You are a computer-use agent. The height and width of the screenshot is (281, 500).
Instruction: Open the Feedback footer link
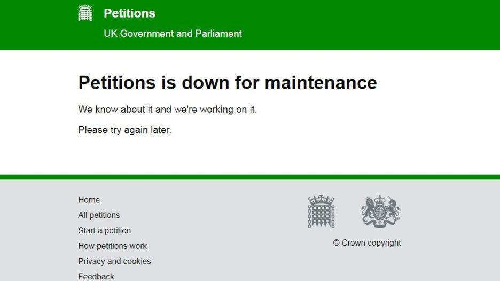[96, 276]
